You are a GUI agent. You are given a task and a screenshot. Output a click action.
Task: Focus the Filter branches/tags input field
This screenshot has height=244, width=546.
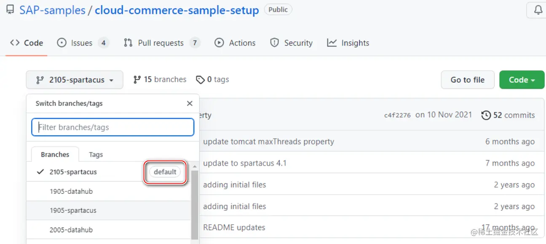click(113, 127)
